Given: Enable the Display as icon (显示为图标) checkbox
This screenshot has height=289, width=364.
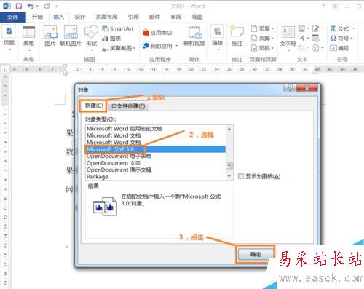Looking at the screenshot, I should [x=241, y=176].
